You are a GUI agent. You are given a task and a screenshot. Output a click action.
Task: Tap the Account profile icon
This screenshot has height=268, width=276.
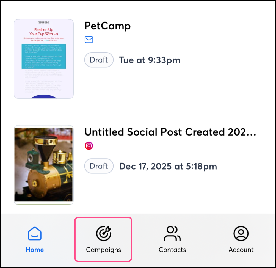click(241, 233)
